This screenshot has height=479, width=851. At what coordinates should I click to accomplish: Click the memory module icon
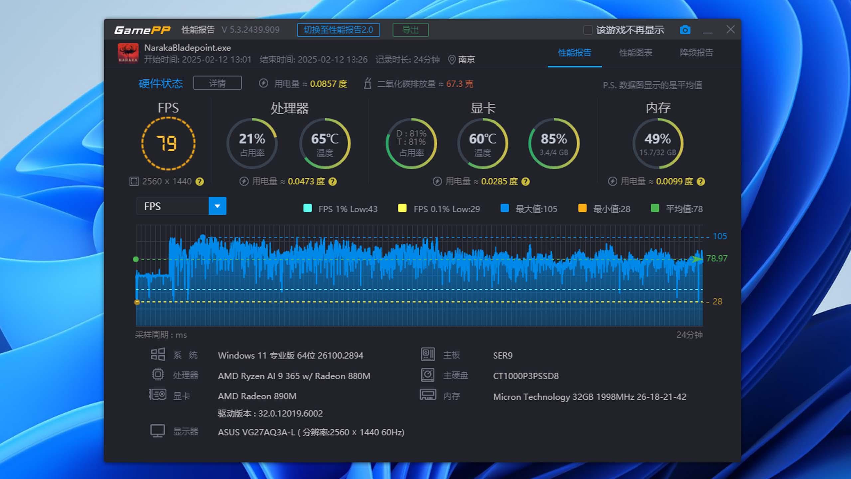428,395
